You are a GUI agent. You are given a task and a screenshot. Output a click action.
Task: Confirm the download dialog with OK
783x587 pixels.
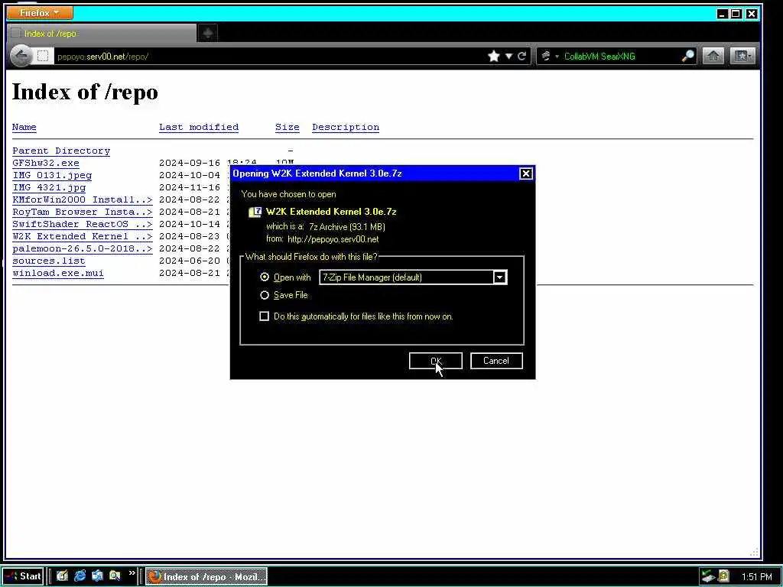435,361
